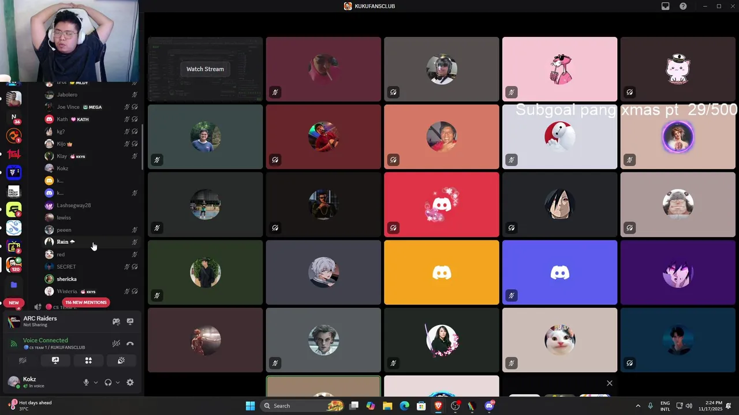Open the CS TEAM 1 / KUKUFANSCLUB channel link
Screen dimensions: 739x415
point(54,348)
